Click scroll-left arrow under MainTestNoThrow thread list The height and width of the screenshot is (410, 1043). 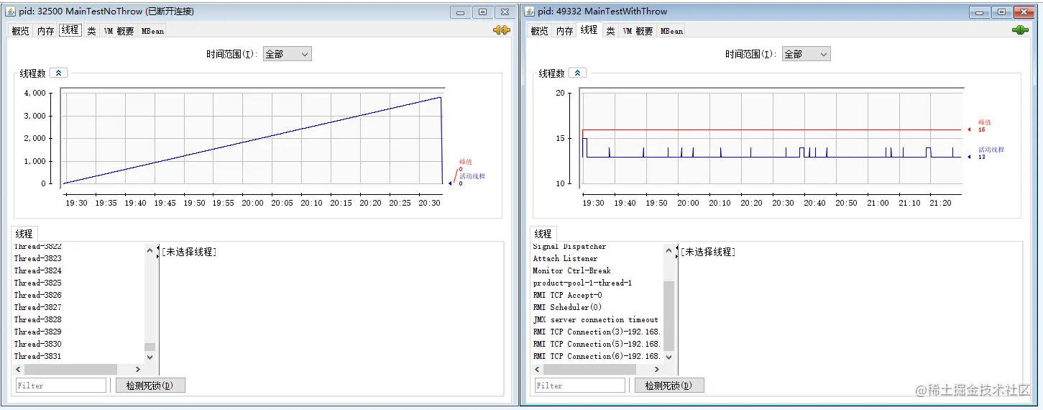[x=18, y=369]
